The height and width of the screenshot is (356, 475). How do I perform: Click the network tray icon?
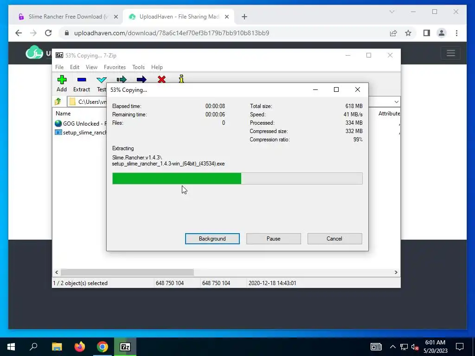[404, 347]
